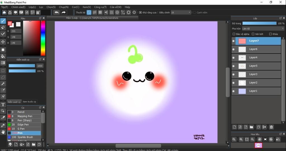
Task: Select the Edge Pen brush
Action: click(24, 125)
